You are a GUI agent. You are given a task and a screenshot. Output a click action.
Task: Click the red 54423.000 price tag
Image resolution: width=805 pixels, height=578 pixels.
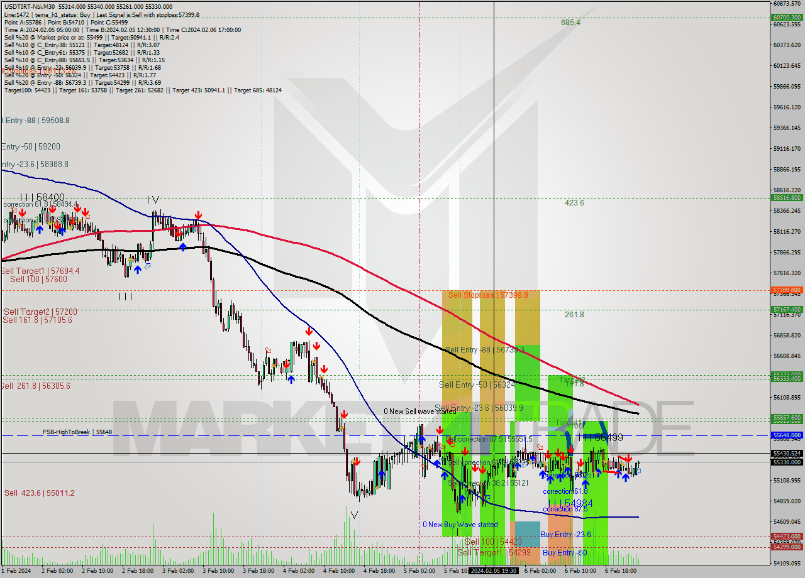click(x=787, y=536)
